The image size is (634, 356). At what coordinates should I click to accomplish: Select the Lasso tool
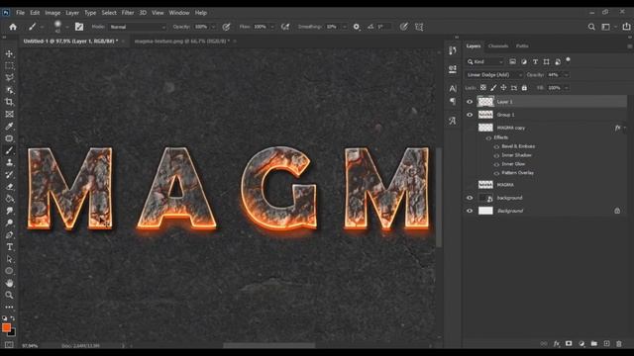[9, 78]
